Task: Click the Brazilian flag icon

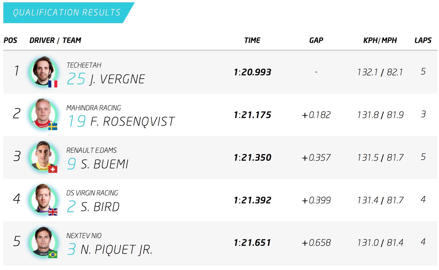Action: (53, 255)
